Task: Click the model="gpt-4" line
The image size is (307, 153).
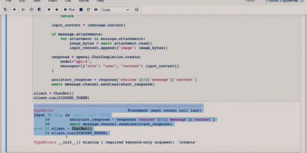Action: (76, 62)
